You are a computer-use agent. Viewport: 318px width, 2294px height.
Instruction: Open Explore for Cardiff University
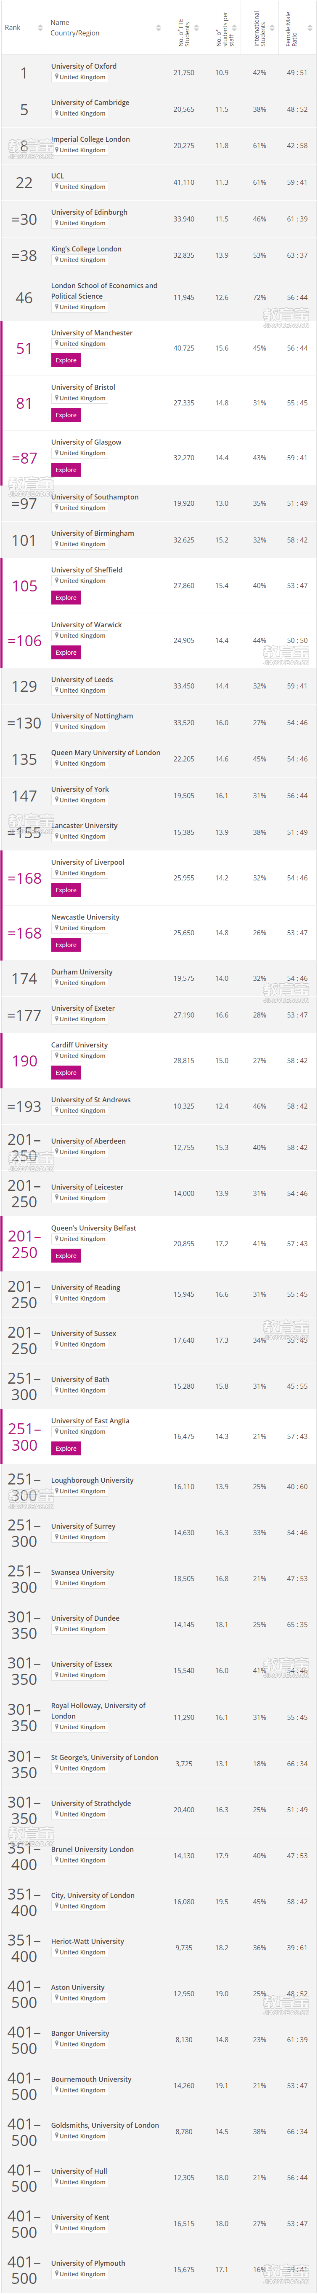click(66, 1073)
